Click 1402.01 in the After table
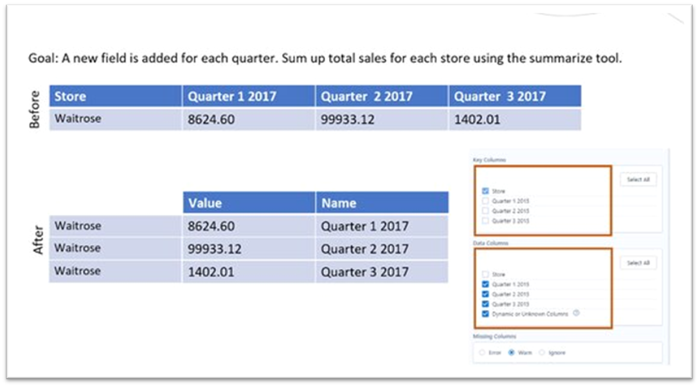699x387 pixels. pos(248,271)
